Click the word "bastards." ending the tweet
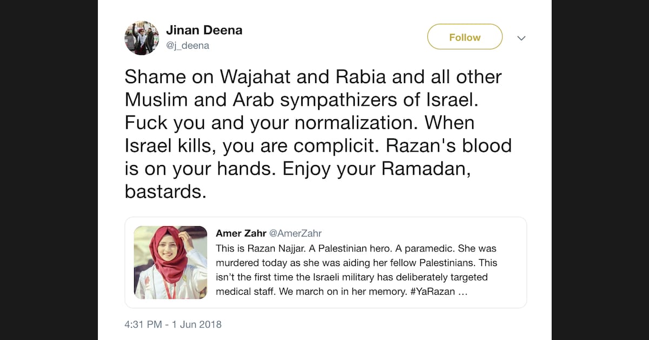The image size is (649, 340). 165,192
